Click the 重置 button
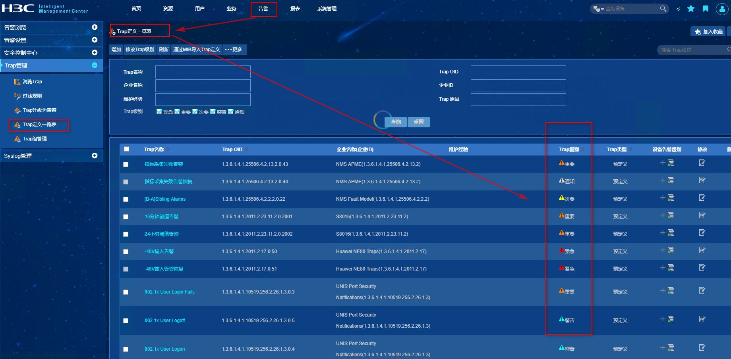The width and height of the screenshot is (731, 359). coord(419,122)
